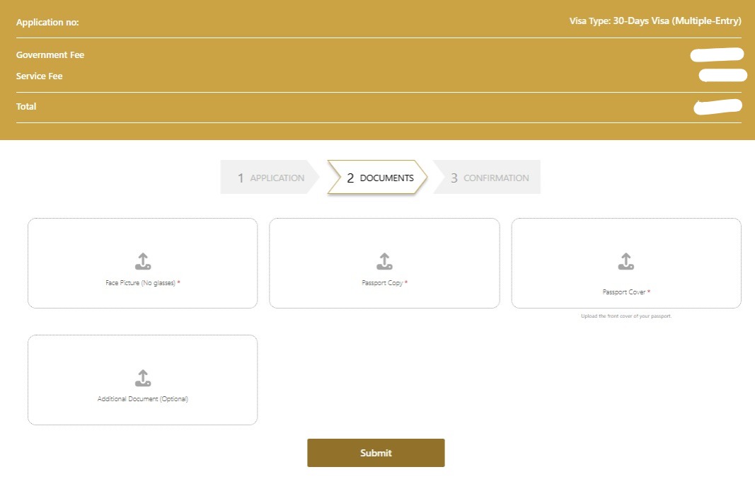Click the Face Picture upload icon
755x484 pixels.
142,260
